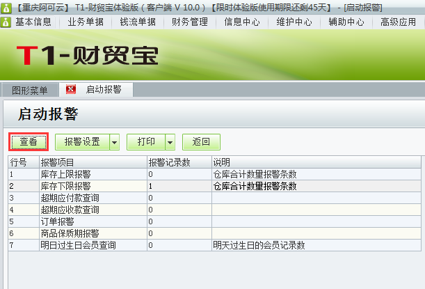Select the 超期应收款查询 row
This screenshot has width=425, height=289.
pyautogui.click(x=214, y=210)
